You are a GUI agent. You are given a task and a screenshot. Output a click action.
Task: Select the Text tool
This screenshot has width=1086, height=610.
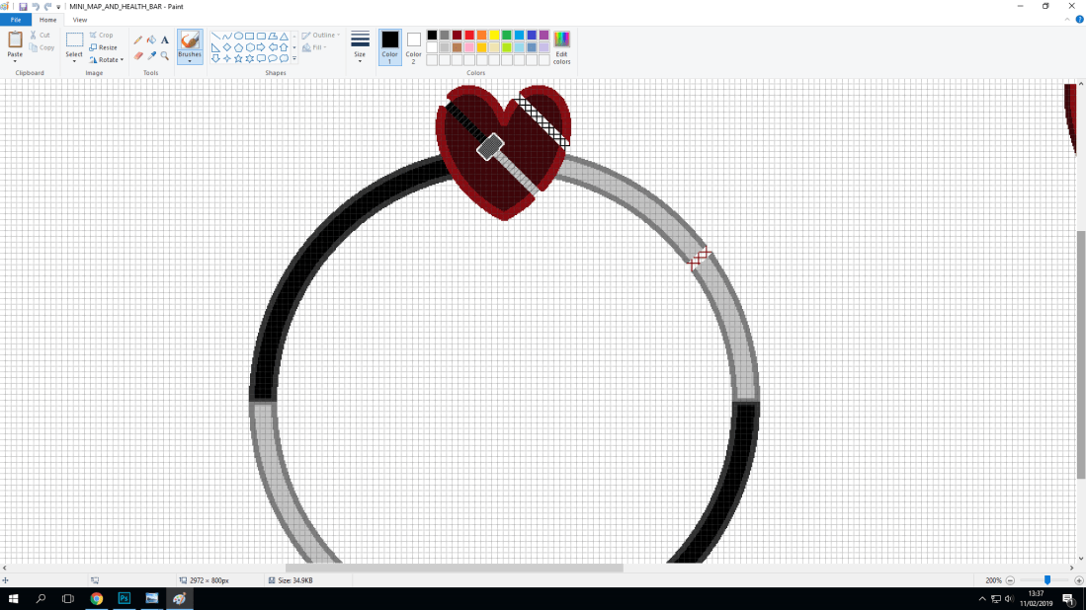click(x=164, y=38)
